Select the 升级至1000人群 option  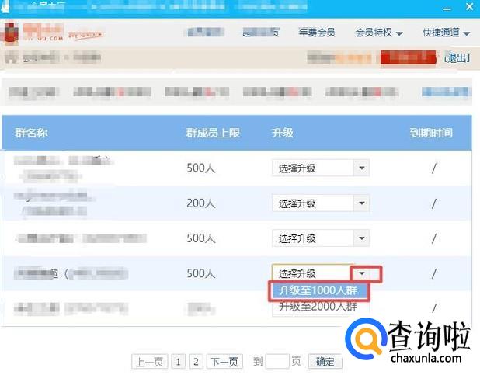pos(318,291)
